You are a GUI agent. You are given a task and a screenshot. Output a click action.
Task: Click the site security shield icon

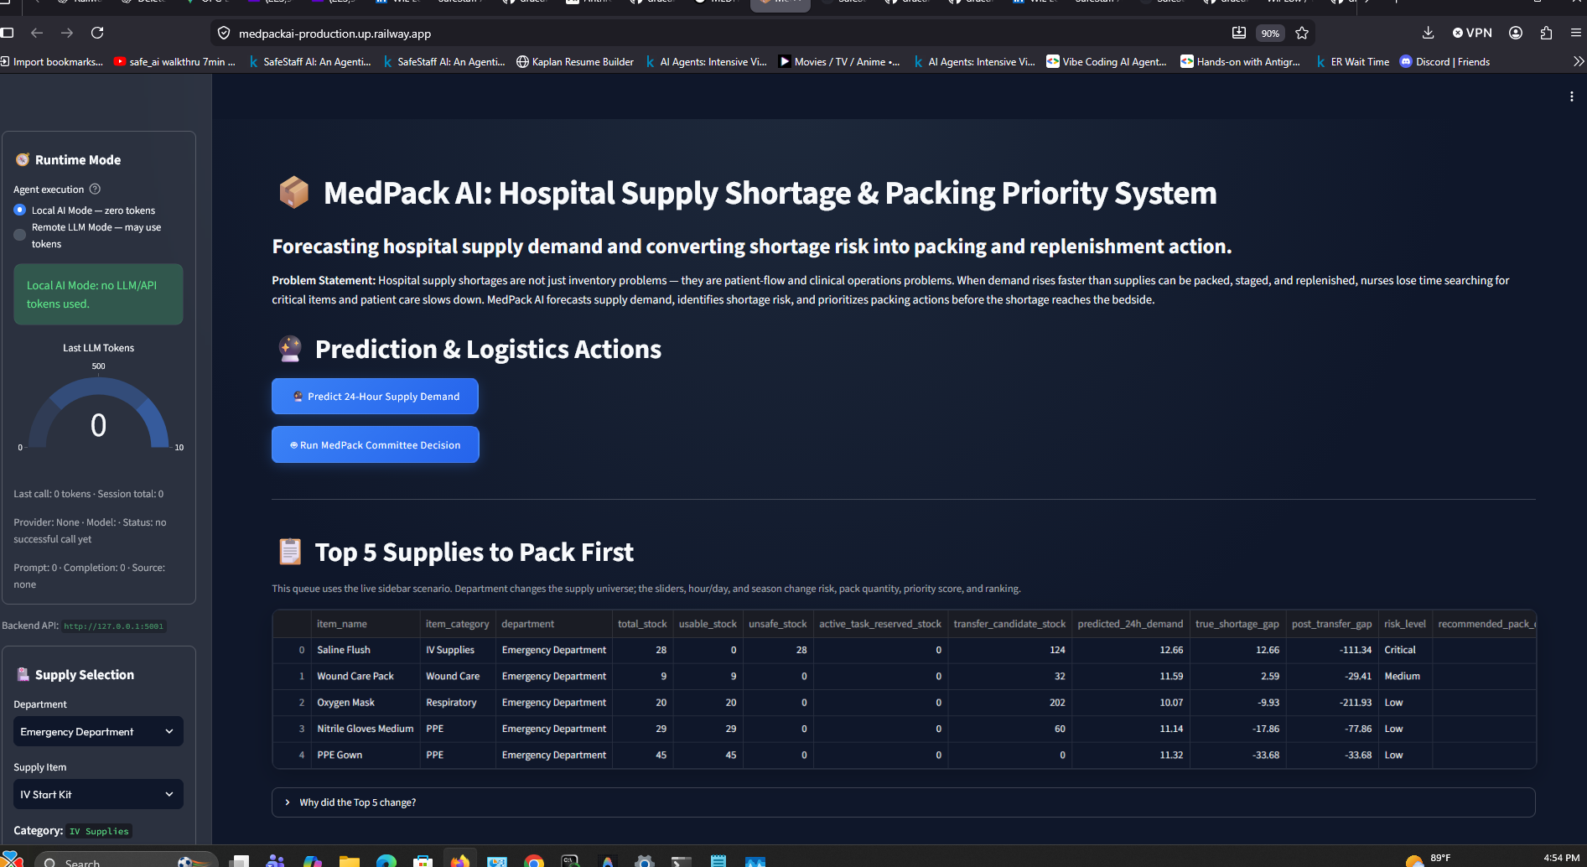(224, 34)
